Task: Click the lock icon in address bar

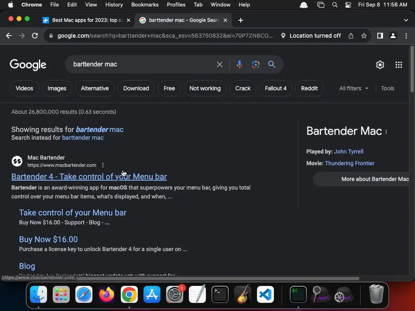Action: [51, 36]
